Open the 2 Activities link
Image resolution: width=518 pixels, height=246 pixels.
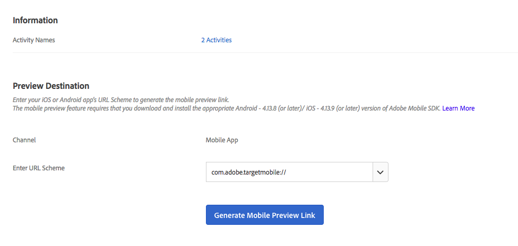[217, 40]
